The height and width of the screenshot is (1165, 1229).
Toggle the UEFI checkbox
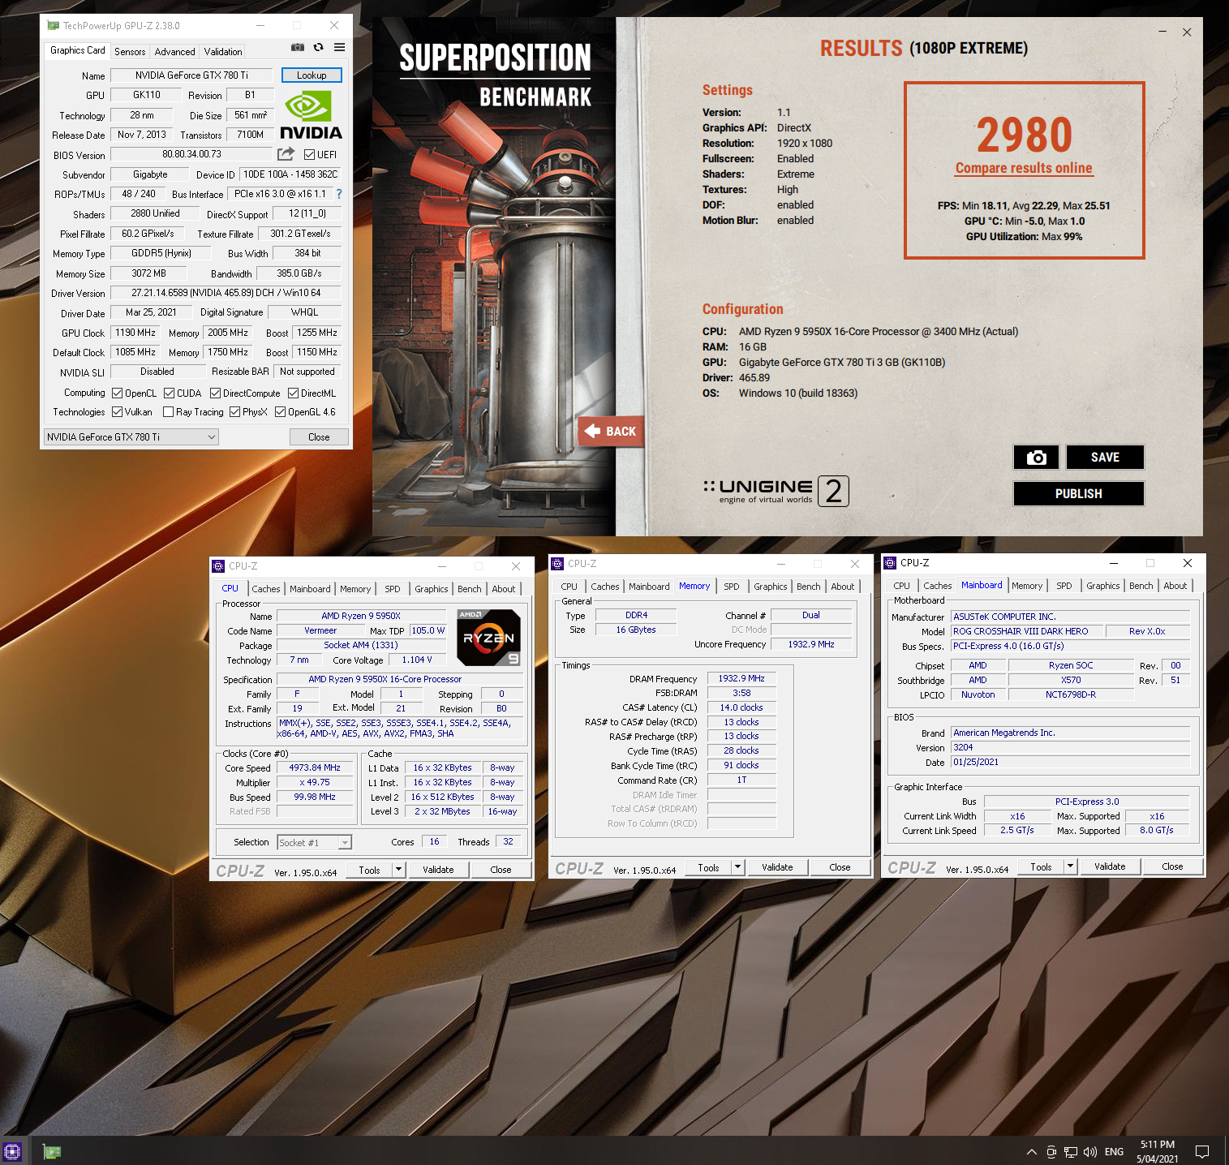(x=309, y=154)
